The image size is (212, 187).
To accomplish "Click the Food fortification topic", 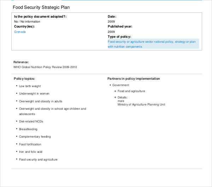I will click(x=30, y=144).
